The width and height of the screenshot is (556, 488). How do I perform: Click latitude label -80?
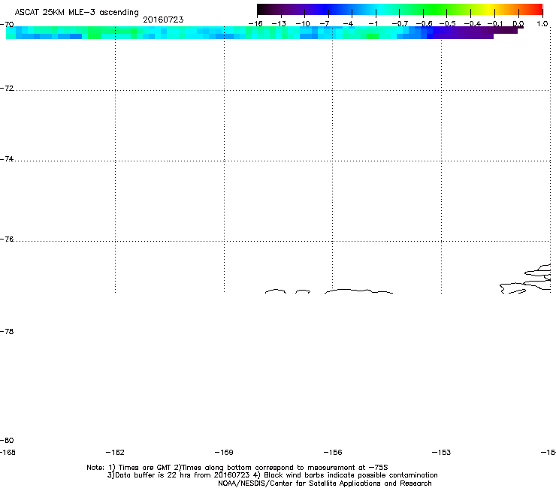pos(7,440)
